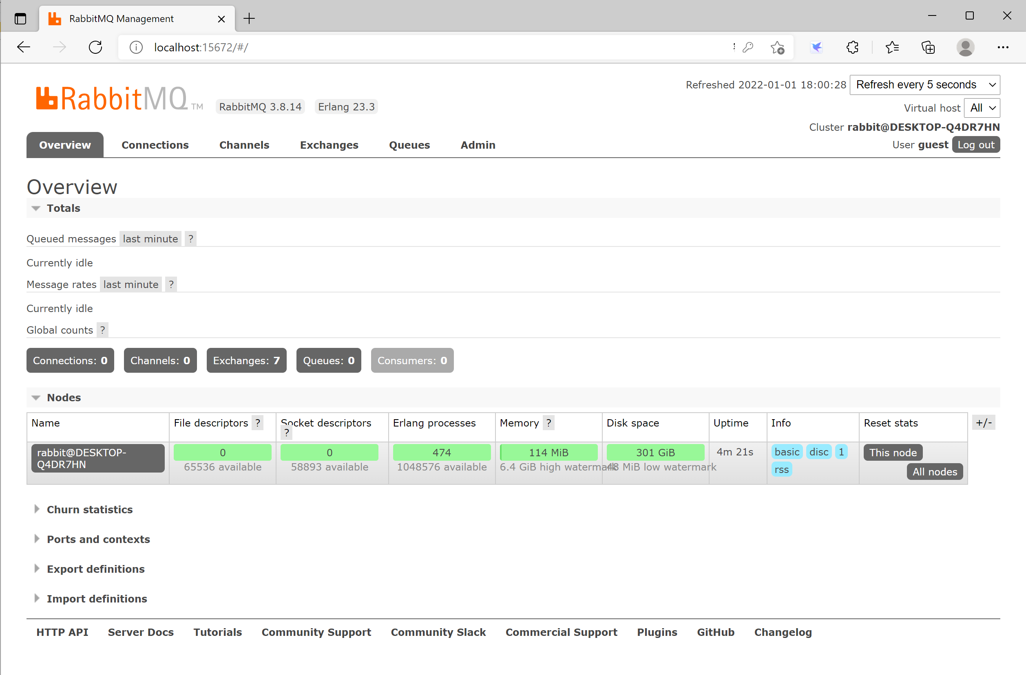
Task: Open the browser extensions puzzle icon
Action: [x=852, y=47]
